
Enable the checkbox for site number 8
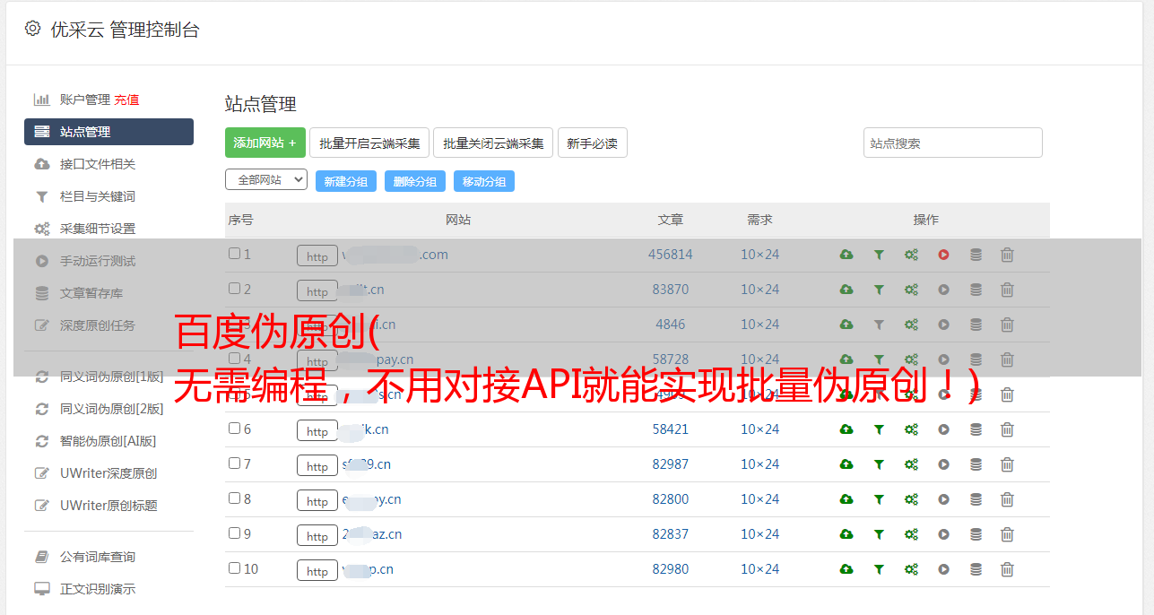(x=235, y=498)
